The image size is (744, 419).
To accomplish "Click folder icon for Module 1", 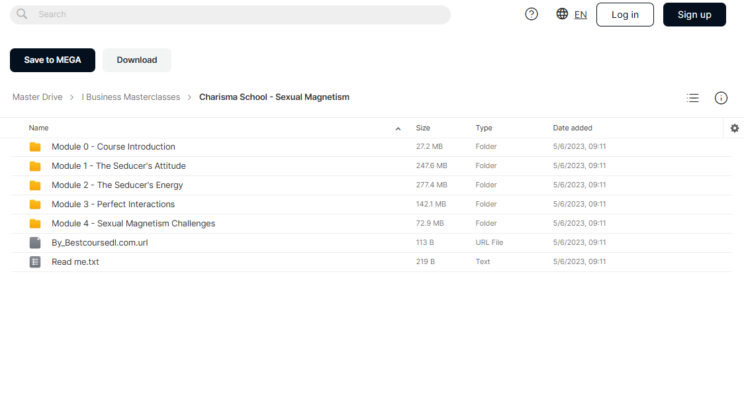I will [x=35, y=166].
